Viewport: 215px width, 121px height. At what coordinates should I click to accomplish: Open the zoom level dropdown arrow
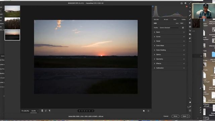pyautogui.click(x=38, y=111)
